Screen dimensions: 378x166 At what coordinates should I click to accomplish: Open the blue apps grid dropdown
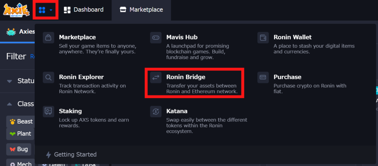coord(45,10)
